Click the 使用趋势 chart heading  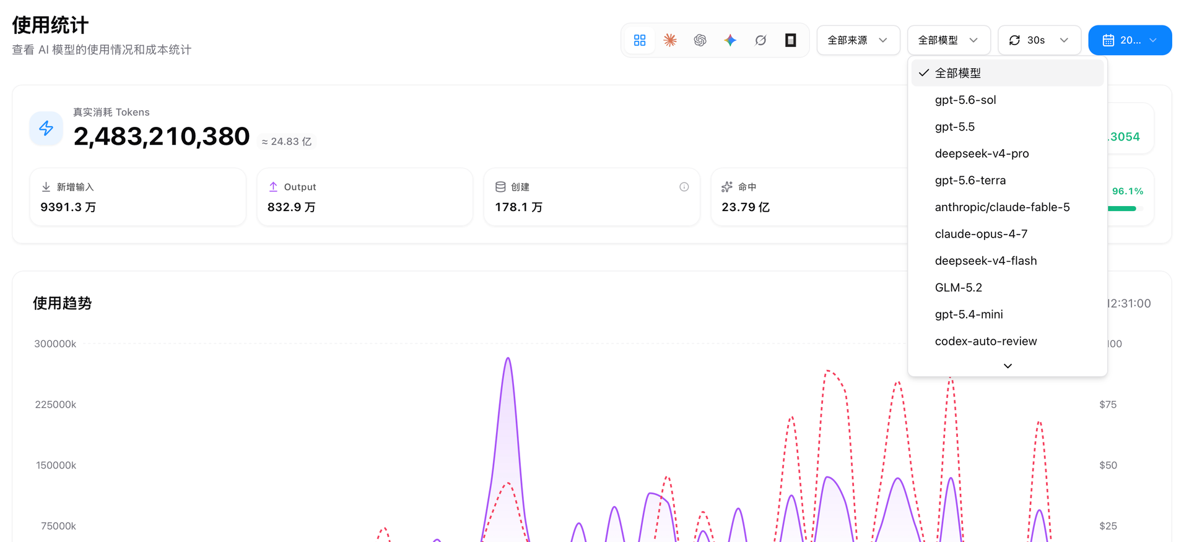63,303
